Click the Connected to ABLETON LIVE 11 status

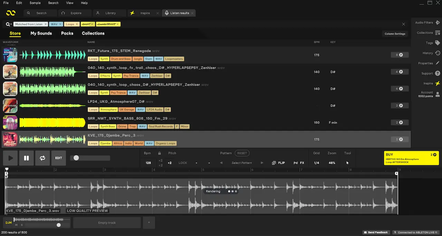pyautogui.click(x=416, y=233)
